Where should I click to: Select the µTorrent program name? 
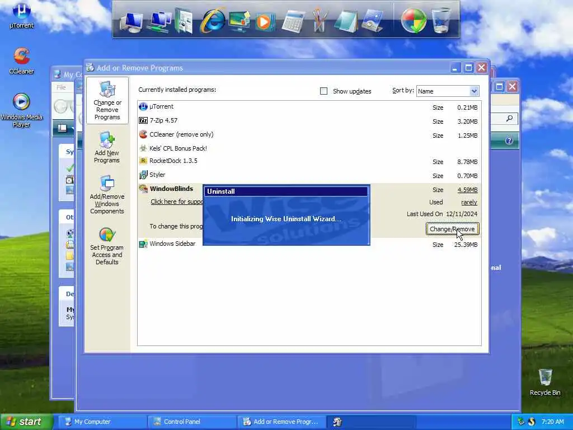point(162,106)
